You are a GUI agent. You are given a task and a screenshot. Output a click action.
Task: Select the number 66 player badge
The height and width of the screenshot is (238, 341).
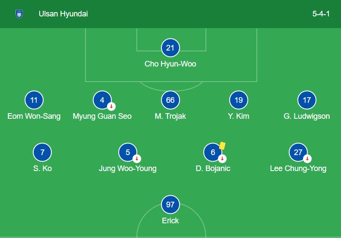(170, 100)
